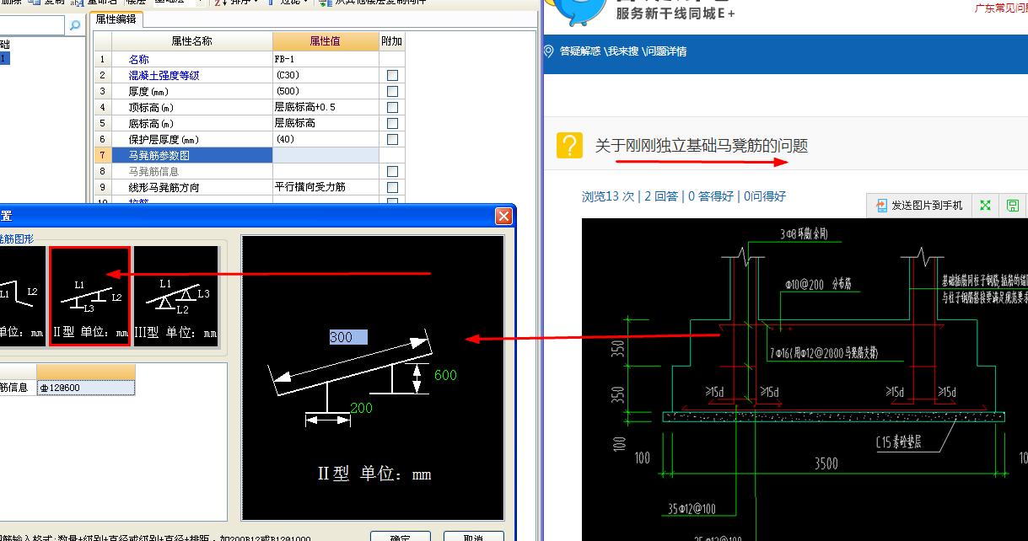Click the 属性值 column header
Image resolution: width=1028 pixels, height=541 pixels.
pyautogui.click(x=326, y=41)
